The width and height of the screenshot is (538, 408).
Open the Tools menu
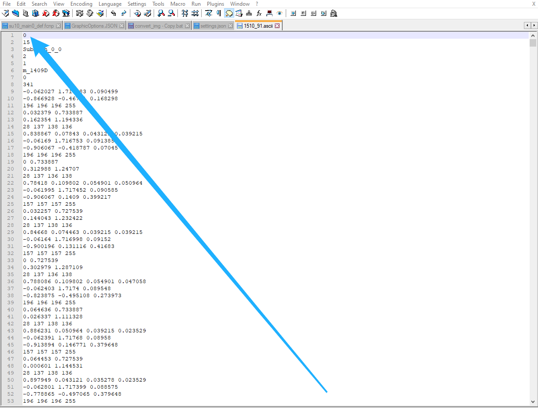click(158, 4)
